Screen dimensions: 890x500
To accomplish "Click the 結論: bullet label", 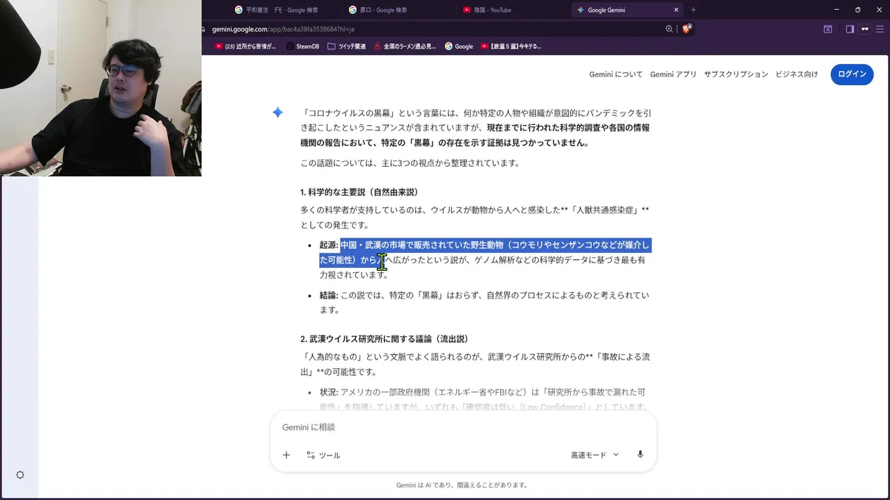I will click(x=329, y=295).
